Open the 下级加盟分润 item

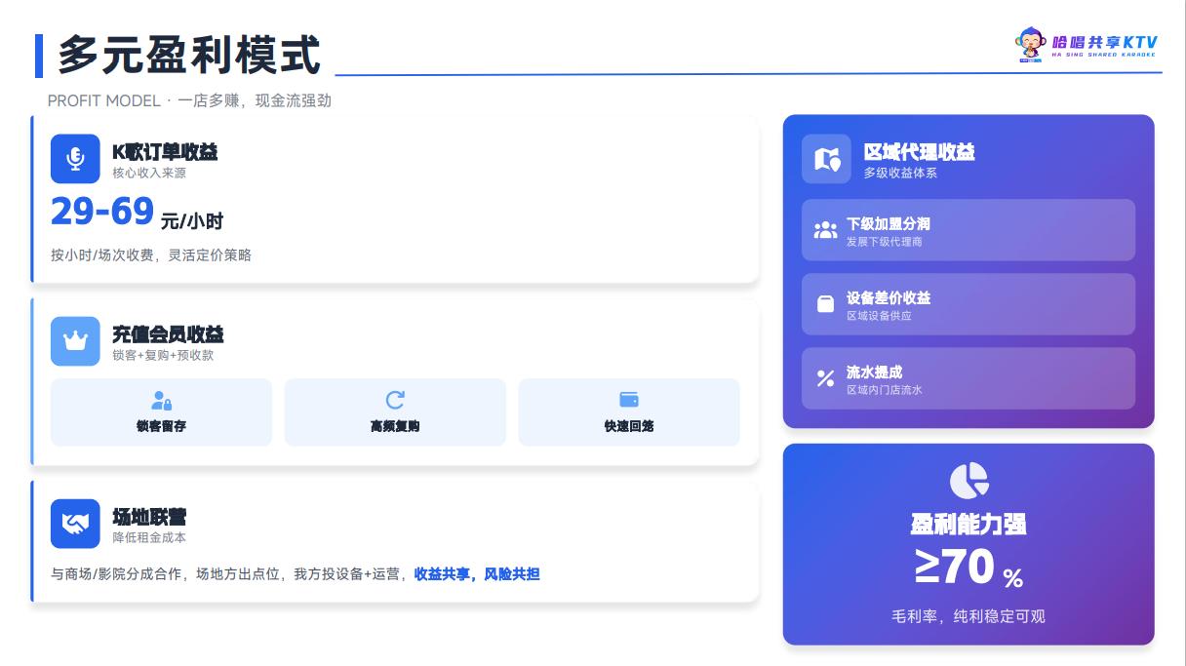[x=969, y=230]
